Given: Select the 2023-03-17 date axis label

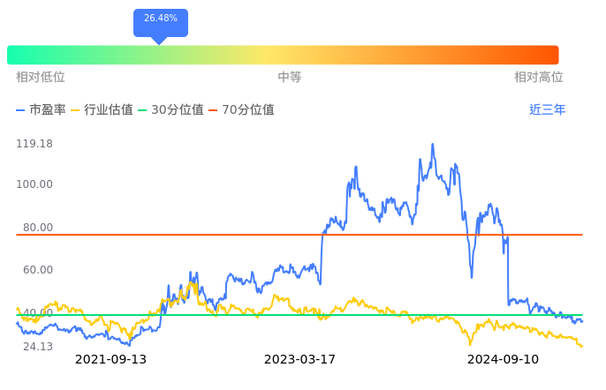Looking at the screenshot, I should (300, 360).
